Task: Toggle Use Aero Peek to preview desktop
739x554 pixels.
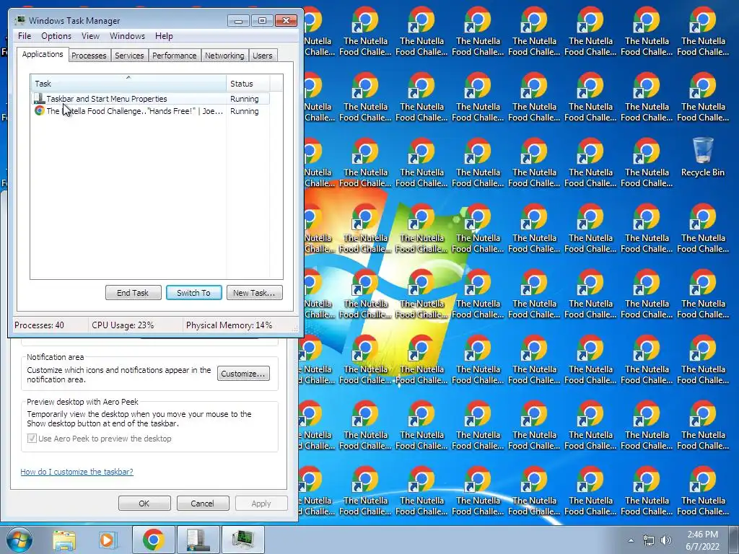Action: click(32, 439)
